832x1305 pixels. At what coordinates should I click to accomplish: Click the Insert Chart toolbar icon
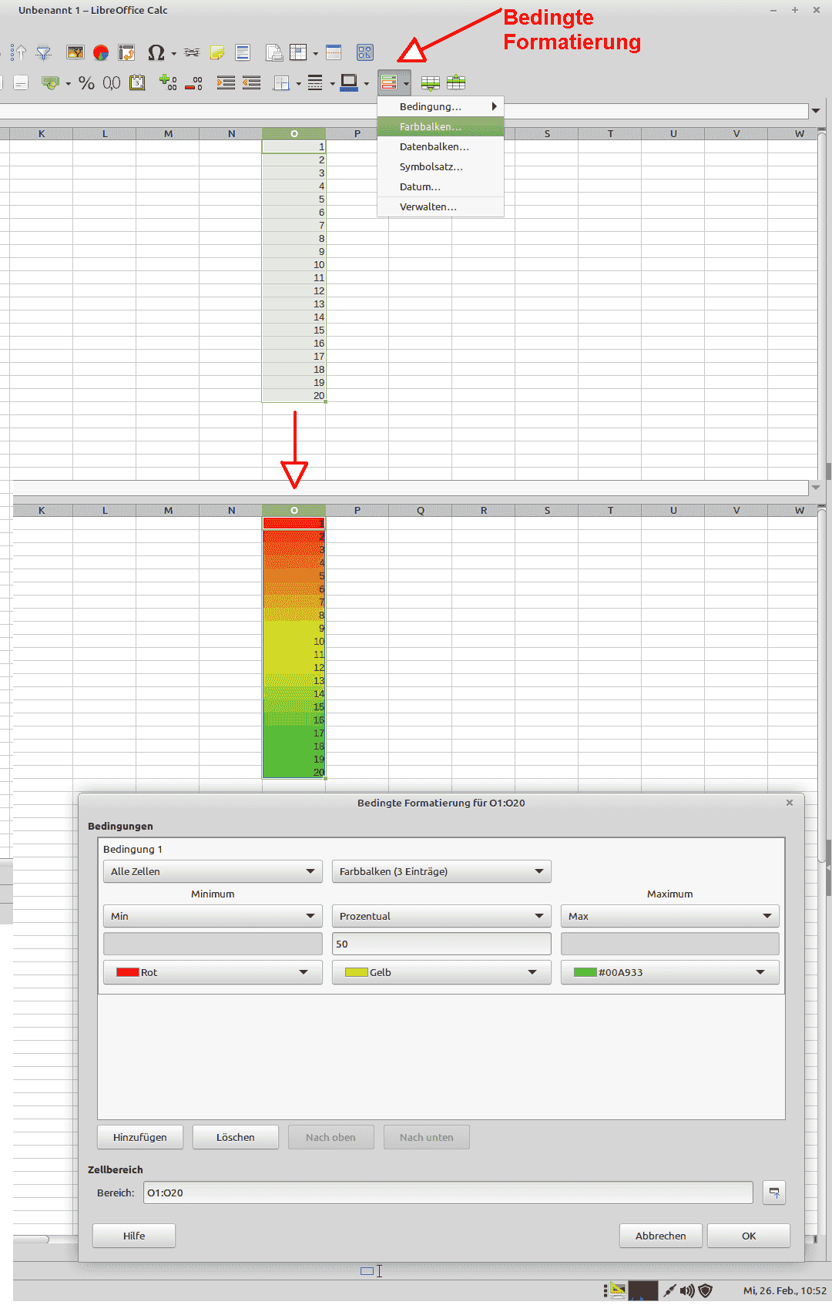click(101, 52)
